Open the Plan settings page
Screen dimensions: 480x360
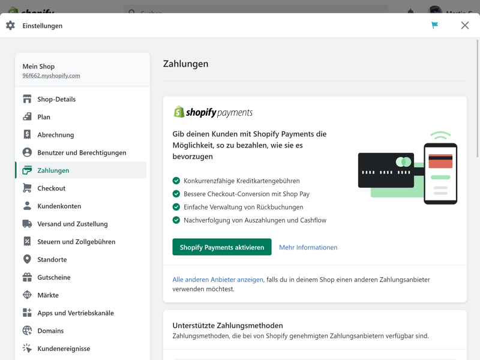(x=44, y=117)
